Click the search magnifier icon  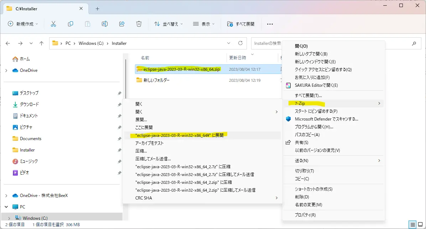click(x=414, y=43)
